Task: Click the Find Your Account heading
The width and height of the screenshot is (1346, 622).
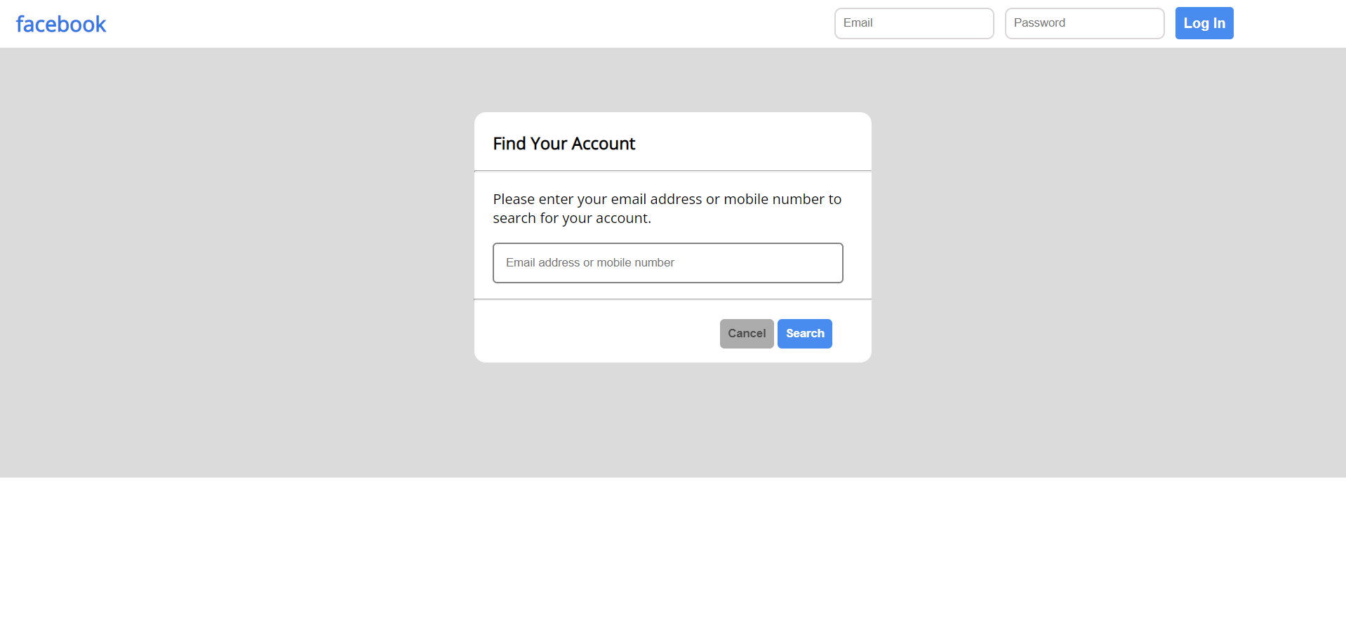Action: tap(564, 143)
